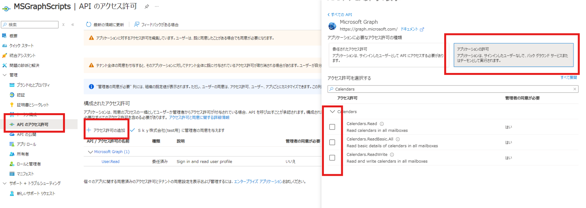586x208 pixels.
Task: Click the 種類 column header
Action: point(156,141)
